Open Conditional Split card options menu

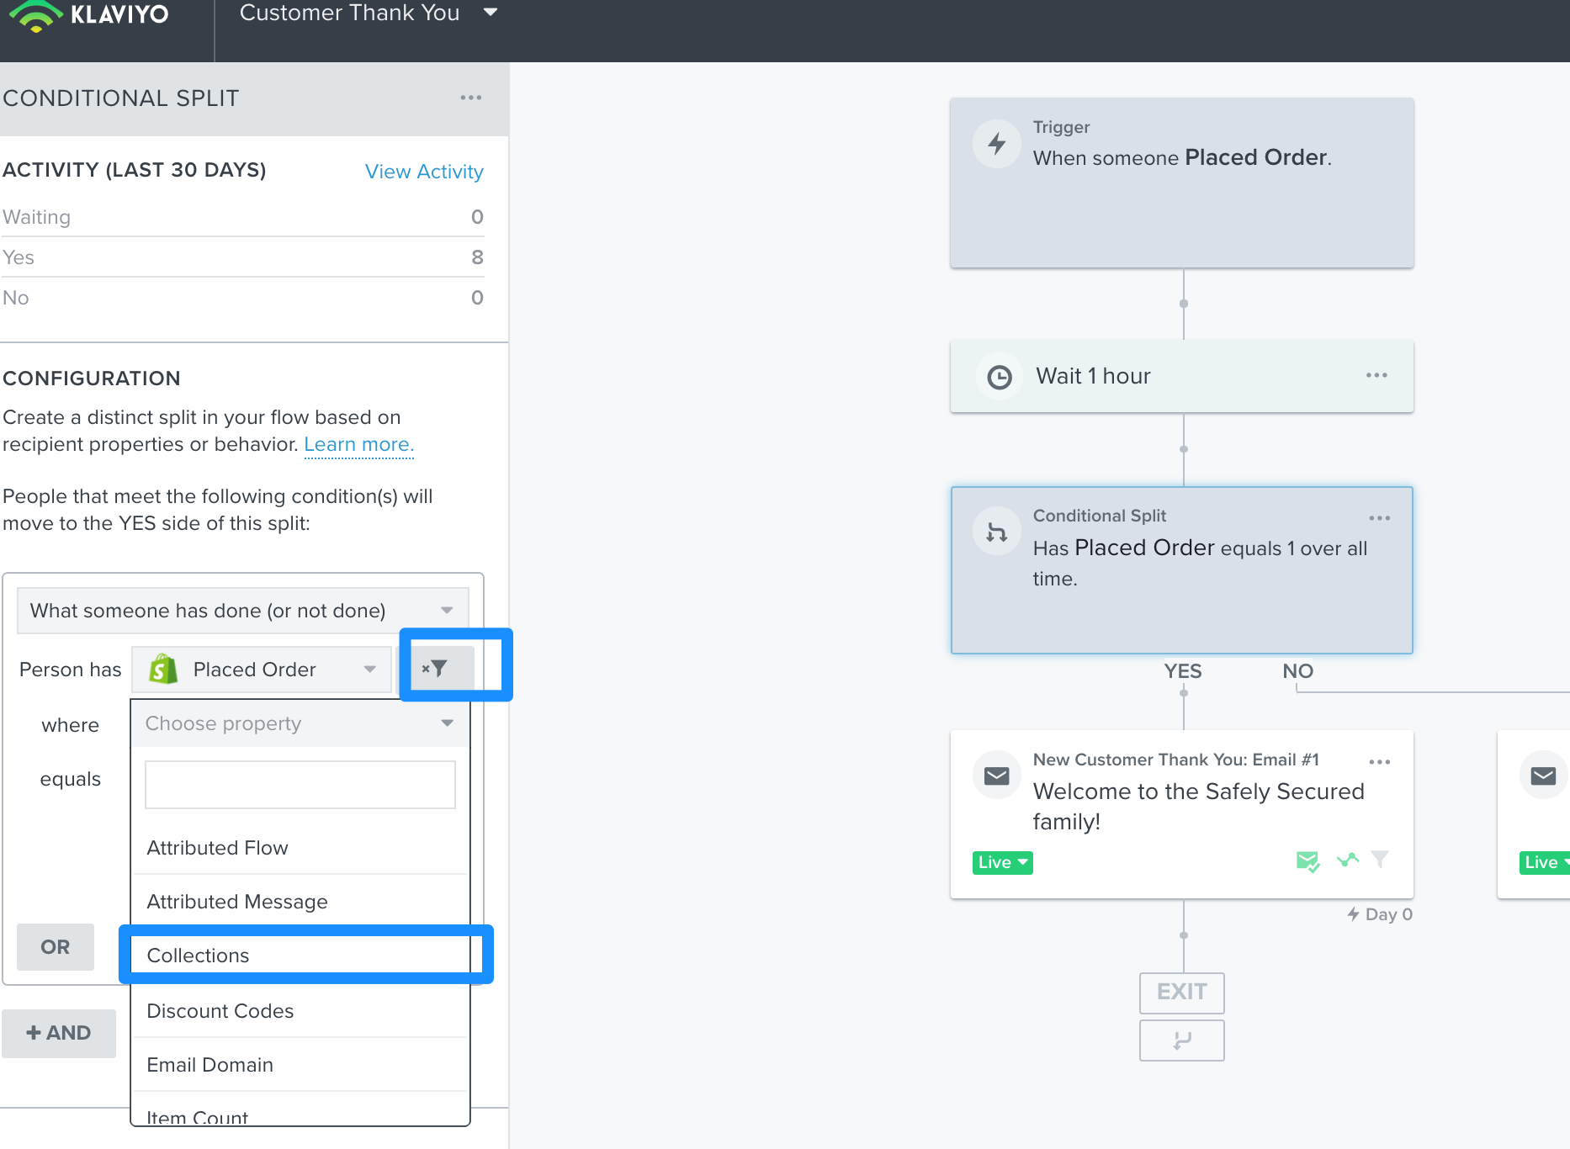click(1380, 518)
